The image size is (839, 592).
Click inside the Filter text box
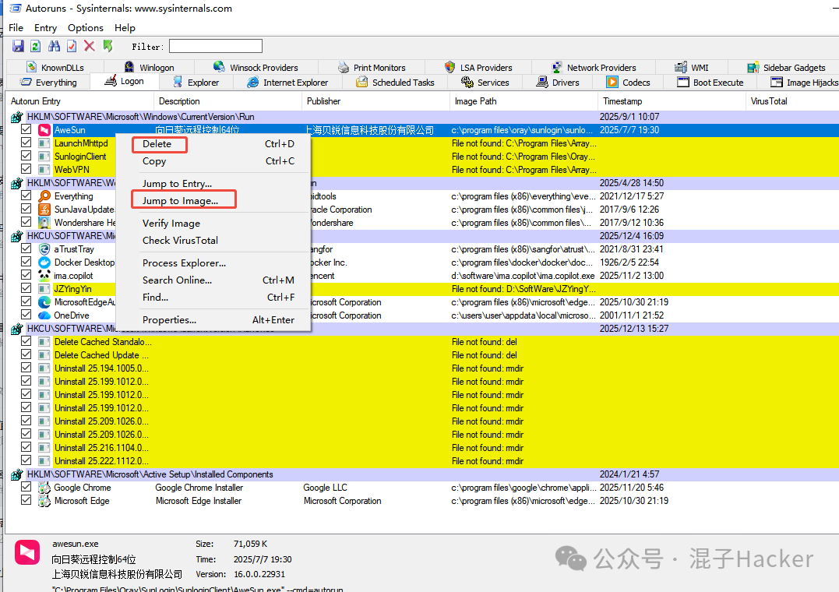215,47
